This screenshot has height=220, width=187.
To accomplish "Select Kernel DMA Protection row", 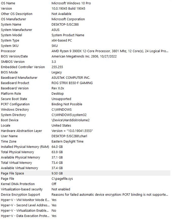I will pos(85,184).
